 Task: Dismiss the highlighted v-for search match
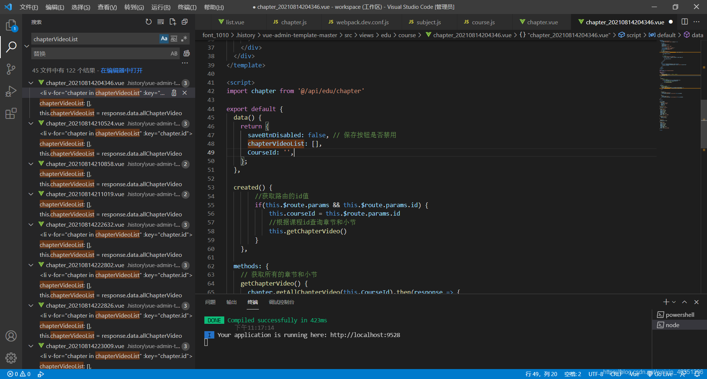[185, 93]
